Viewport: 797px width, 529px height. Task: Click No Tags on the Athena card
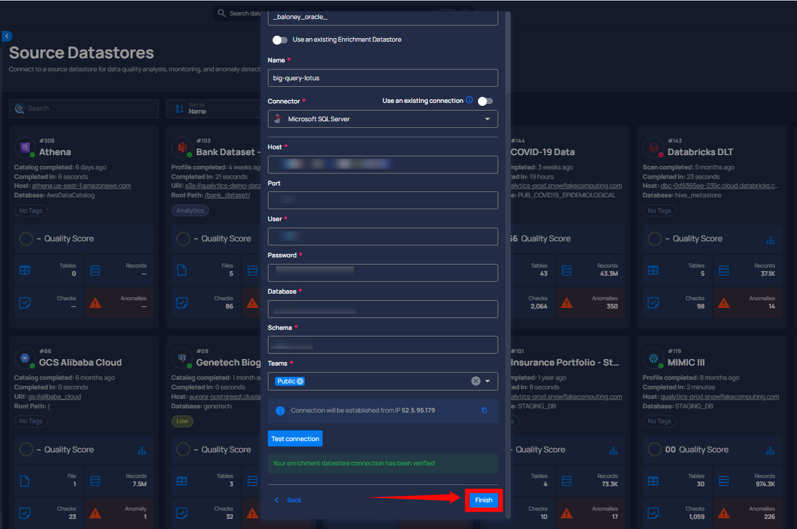tap(31, 210)
